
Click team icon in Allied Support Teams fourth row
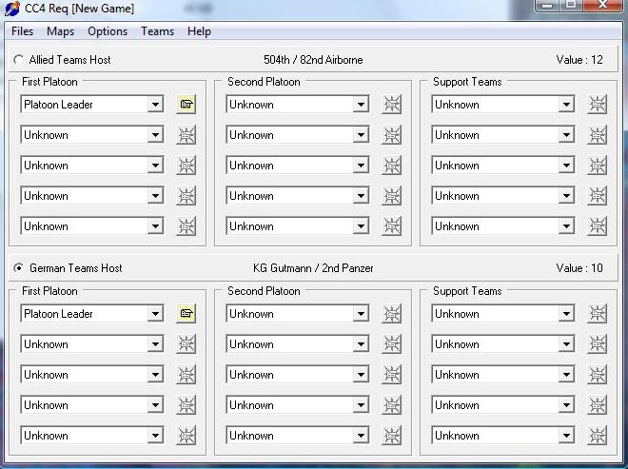tap(597, 196)
